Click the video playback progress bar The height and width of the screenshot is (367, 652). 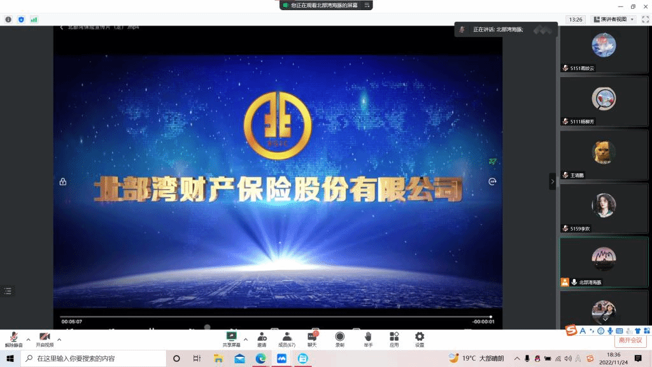(x=275, y=317)
